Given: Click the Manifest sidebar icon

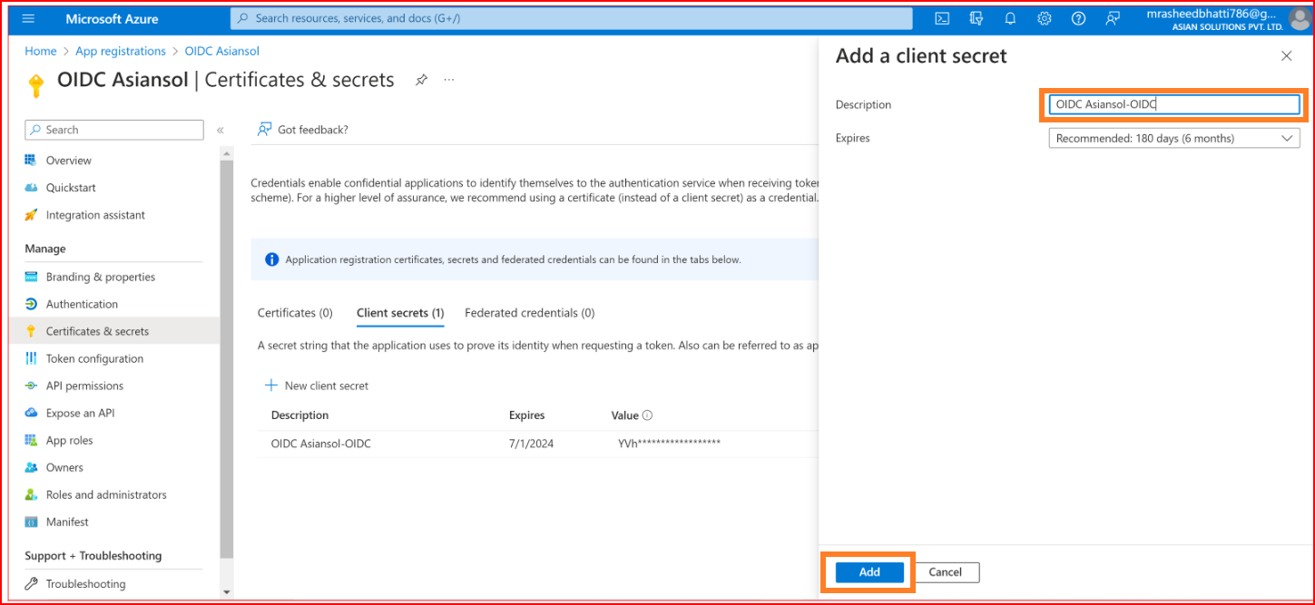Looking at the screenshot, I should point(31,522).
